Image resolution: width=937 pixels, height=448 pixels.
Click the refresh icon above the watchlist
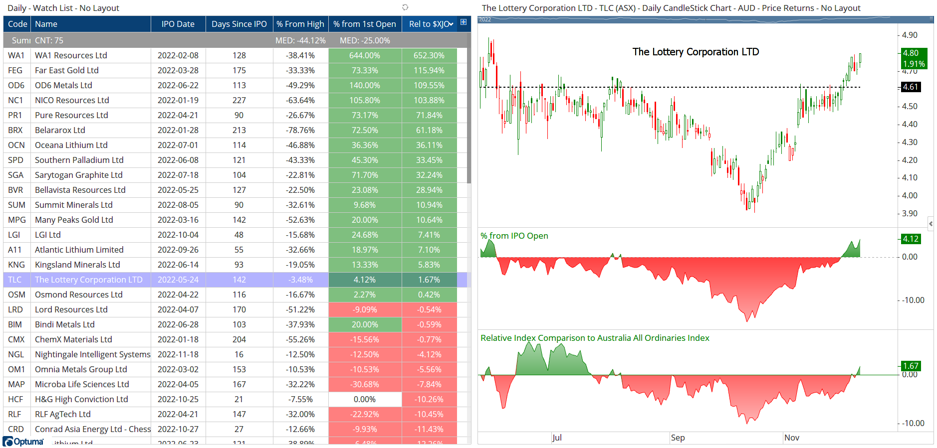(x=405, y=7)
